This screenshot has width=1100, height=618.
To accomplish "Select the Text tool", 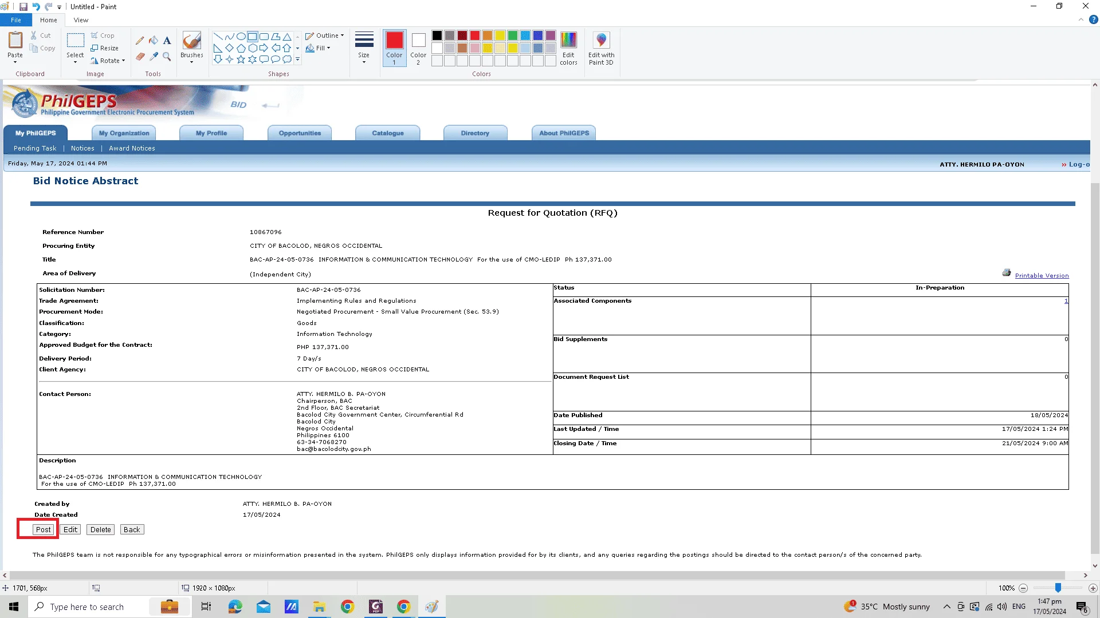I will coord(167,41).
